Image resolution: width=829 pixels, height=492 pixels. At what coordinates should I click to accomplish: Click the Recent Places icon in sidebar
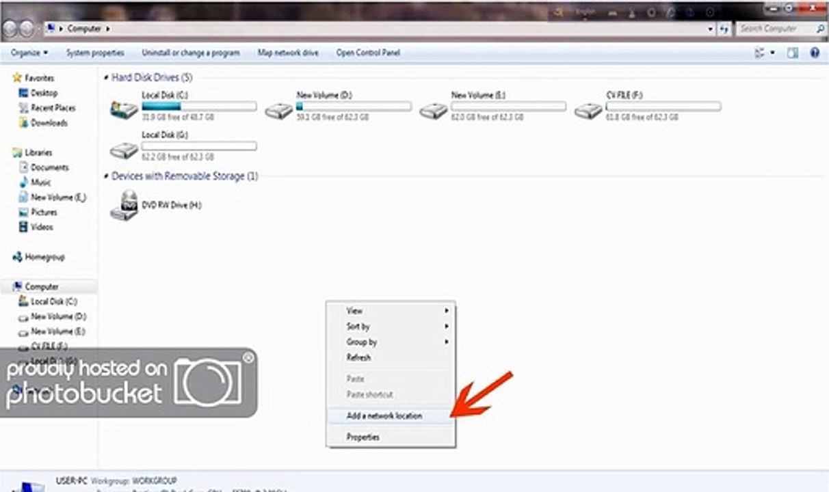[x=24, y=108]
